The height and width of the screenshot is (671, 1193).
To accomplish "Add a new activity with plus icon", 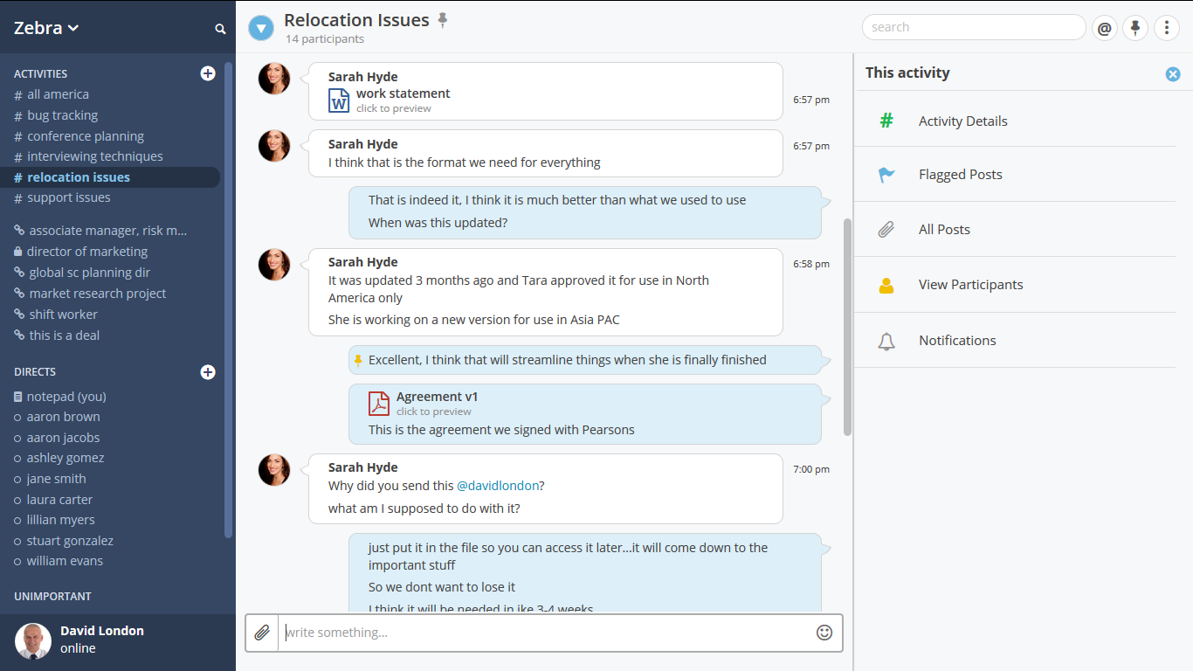I will (208, 73).
